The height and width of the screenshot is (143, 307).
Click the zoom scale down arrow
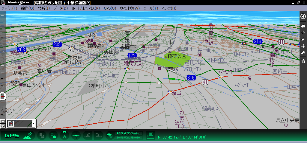(x=2, y=126)
